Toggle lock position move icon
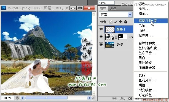This screenshot has height=102, width=169. pos(120,22)
